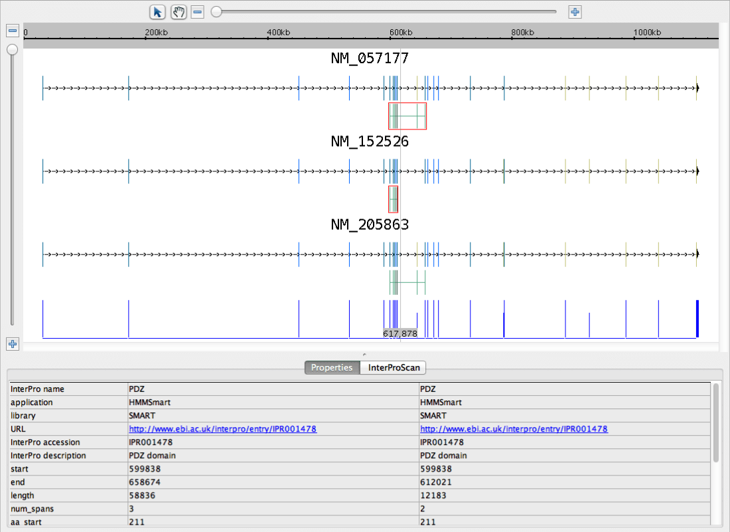730x532 pixels.
Task: Select the arrow pointer selection tool
Action: [x=157, y=12]
